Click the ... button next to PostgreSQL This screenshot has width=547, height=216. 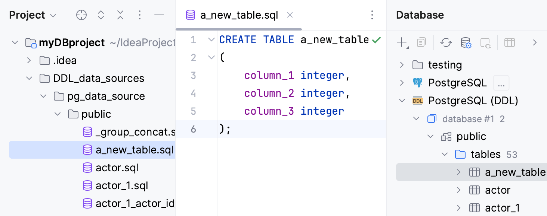[501, 83]
